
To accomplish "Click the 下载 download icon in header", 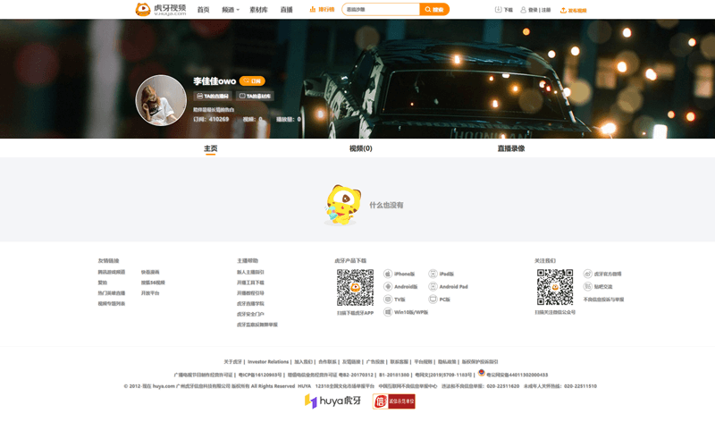I will point(498,10).
